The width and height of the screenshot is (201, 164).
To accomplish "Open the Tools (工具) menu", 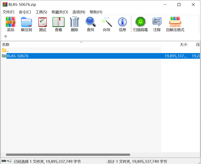I will [41, 12].
